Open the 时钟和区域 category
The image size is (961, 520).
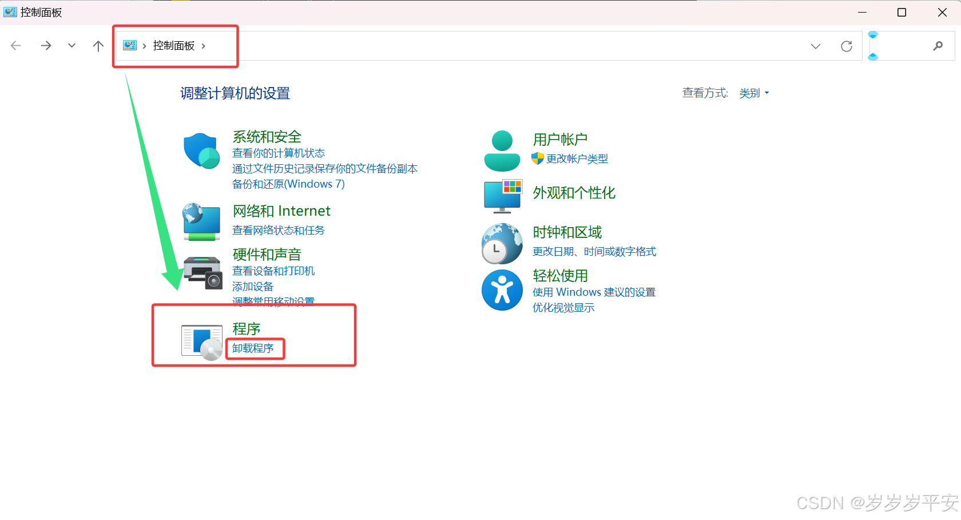[567, 232]
